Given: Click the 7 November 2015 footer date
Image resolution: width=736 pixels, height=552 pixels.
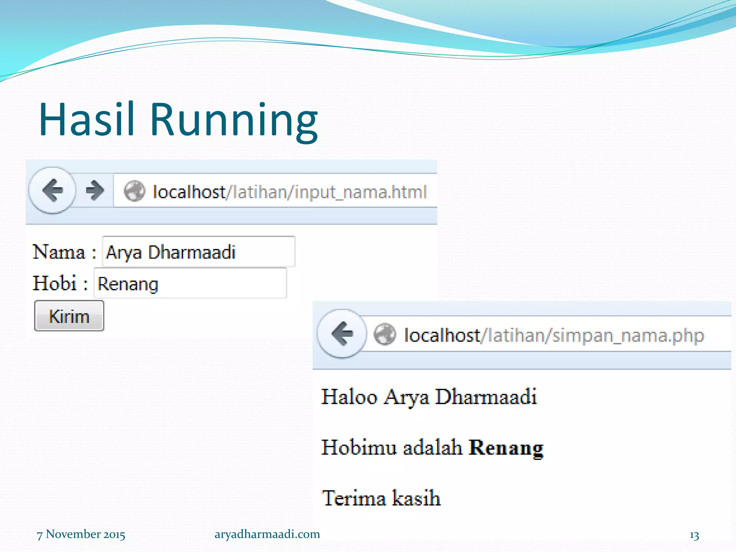Looking at the screenshot, I should pos(81,534).
